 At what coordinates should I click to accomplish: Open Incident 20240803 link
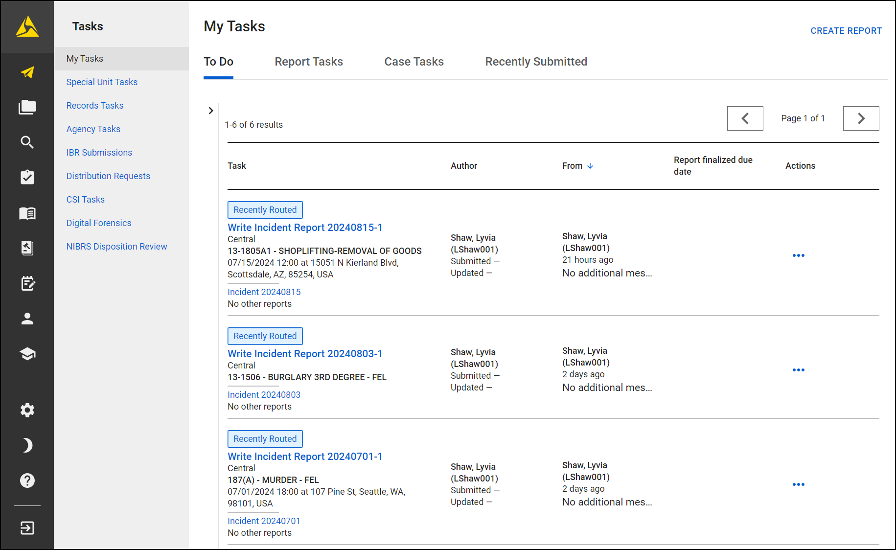pos(264,394)
